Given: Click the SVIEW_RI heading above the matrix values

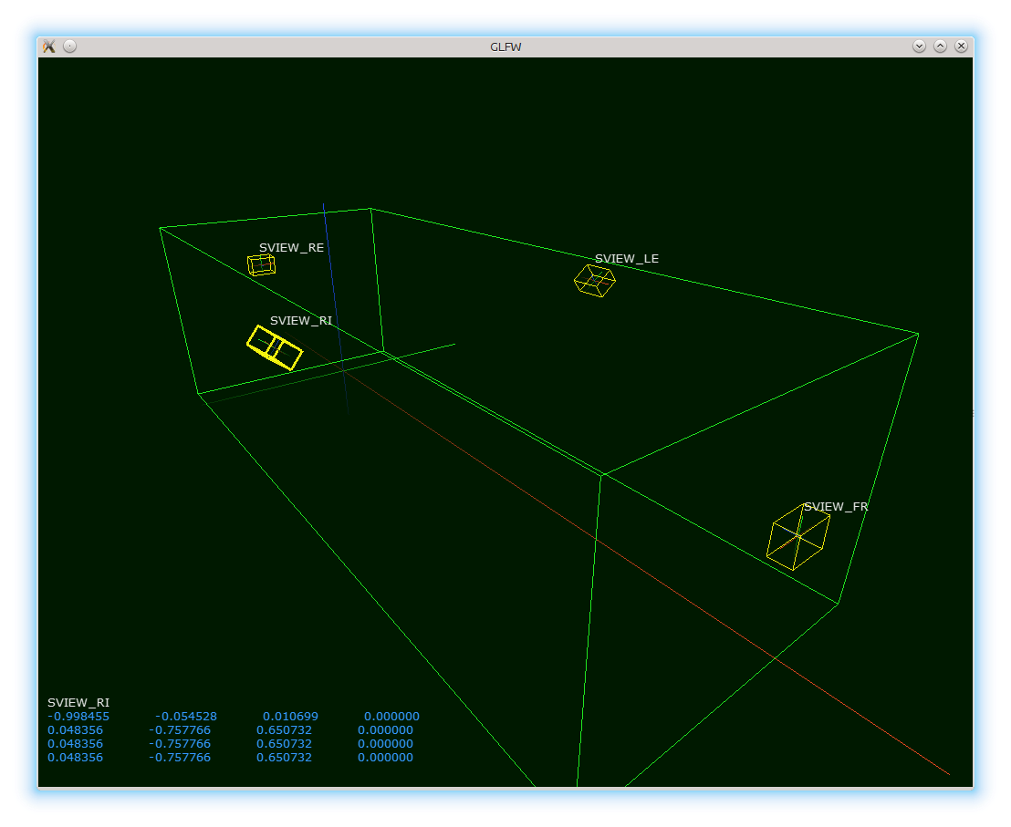Looking at the screenshot, I should click(x=78, y=702).
